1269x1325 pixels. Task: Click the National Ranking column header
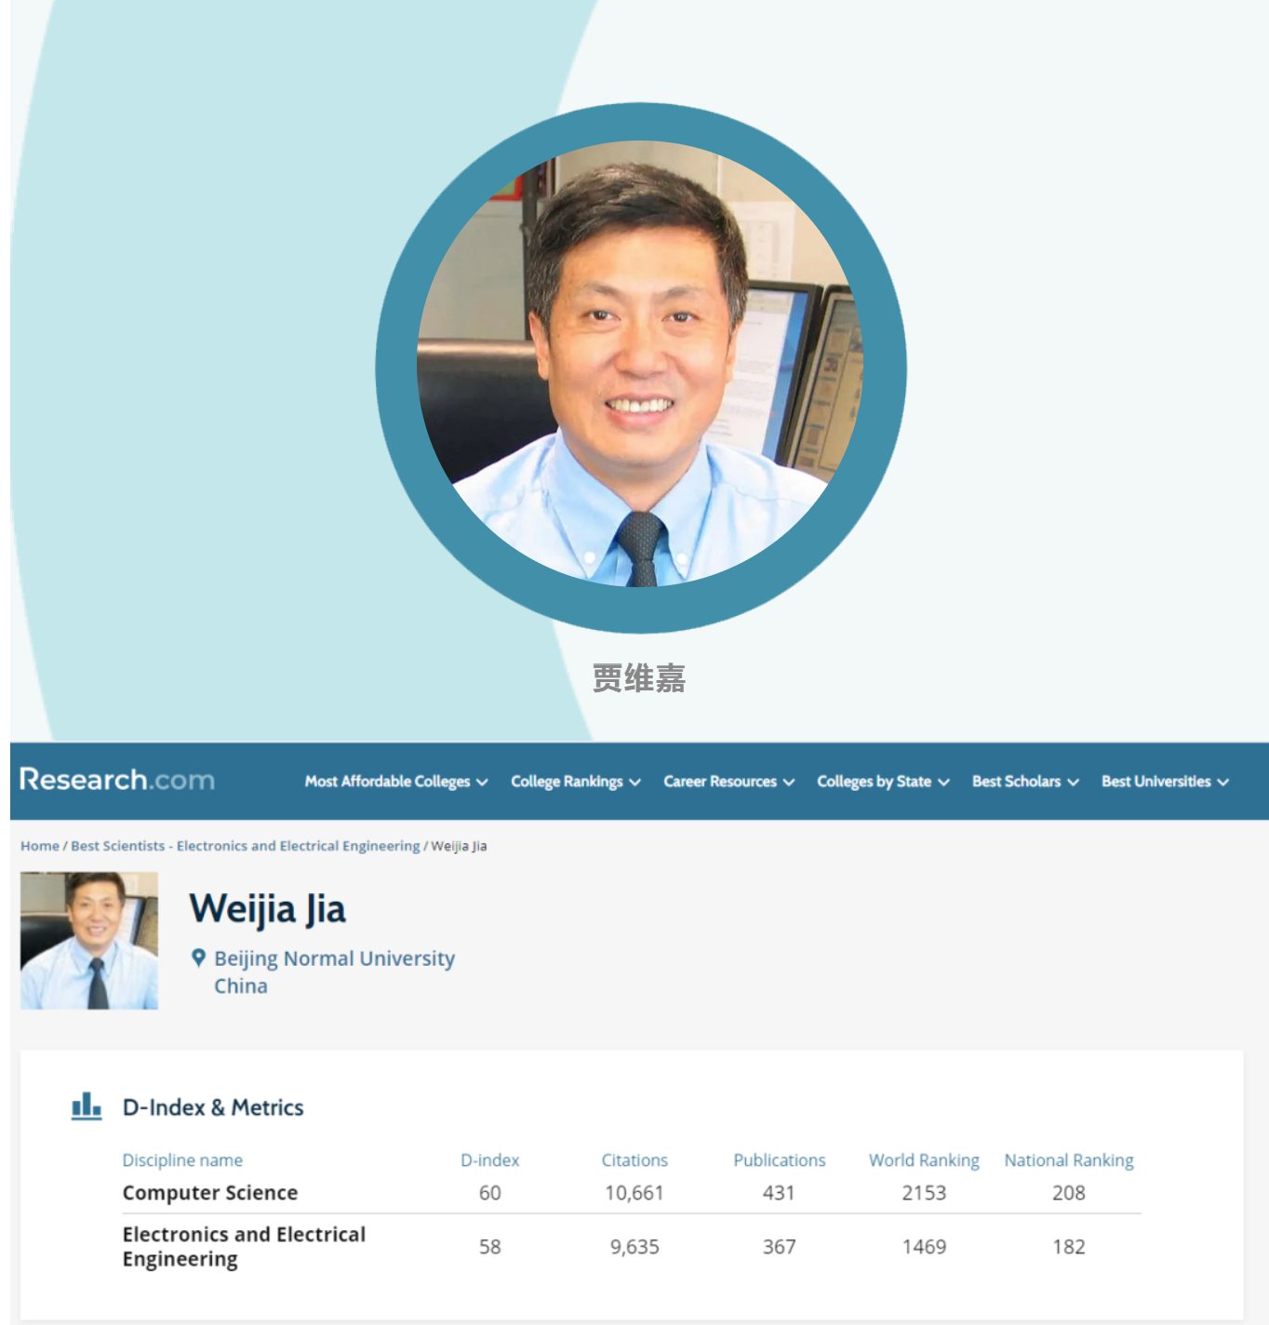click(x=1069, y=1160)
